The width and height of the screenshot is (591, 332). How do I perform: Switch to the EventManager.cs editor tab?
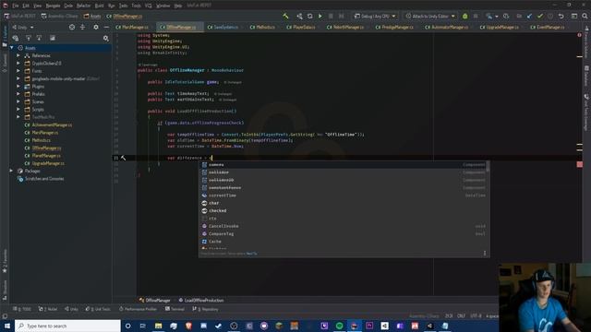click(548, 27)
